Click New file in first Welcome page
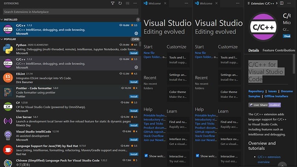 tap(149, 53)
